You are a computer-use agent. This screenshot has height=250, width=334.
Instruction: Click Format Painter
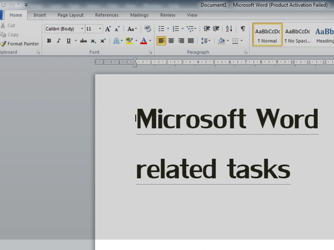pyautogui.click(x=20, y=44)
